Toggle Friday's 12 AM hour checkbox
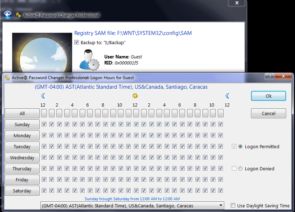 click(x=44, y=179)
